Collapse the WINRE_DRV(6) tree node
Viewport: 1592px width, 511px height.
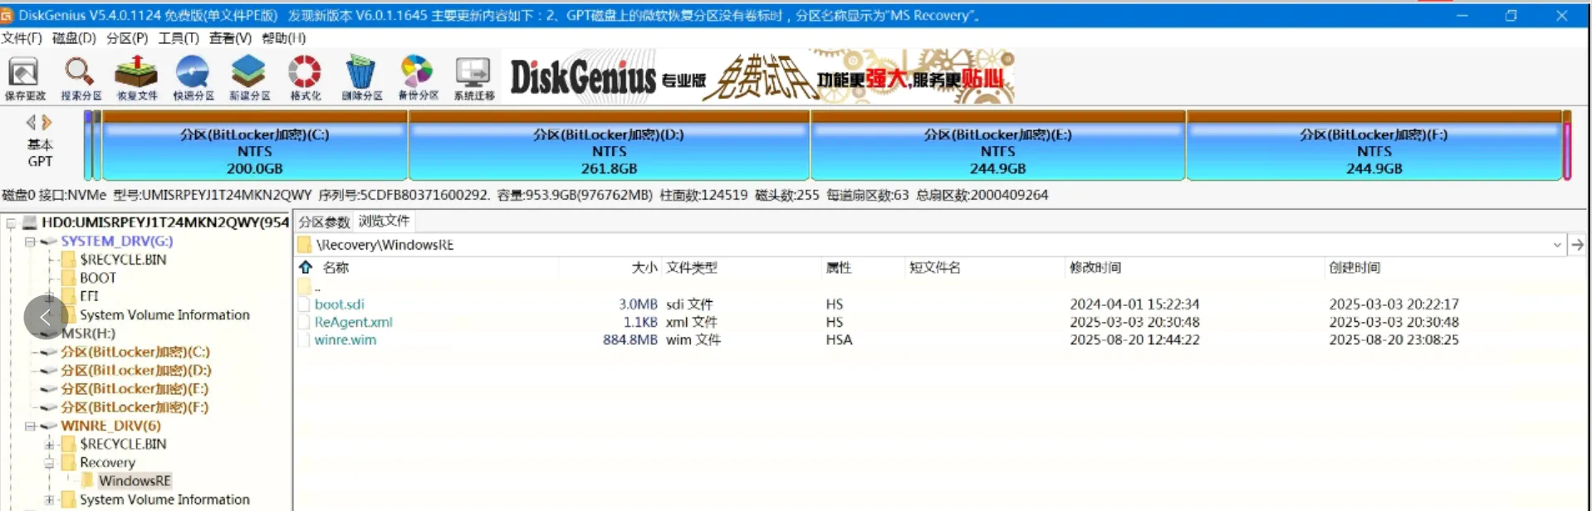click(x=30, y=426)
